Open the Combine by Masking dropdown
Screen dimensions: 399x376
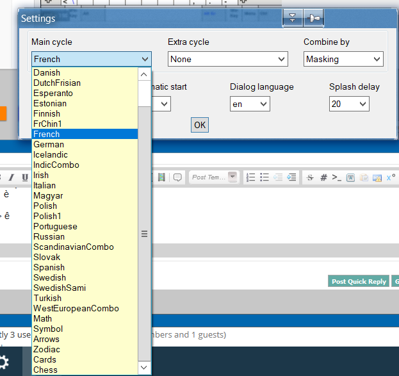tap(343, 59)
